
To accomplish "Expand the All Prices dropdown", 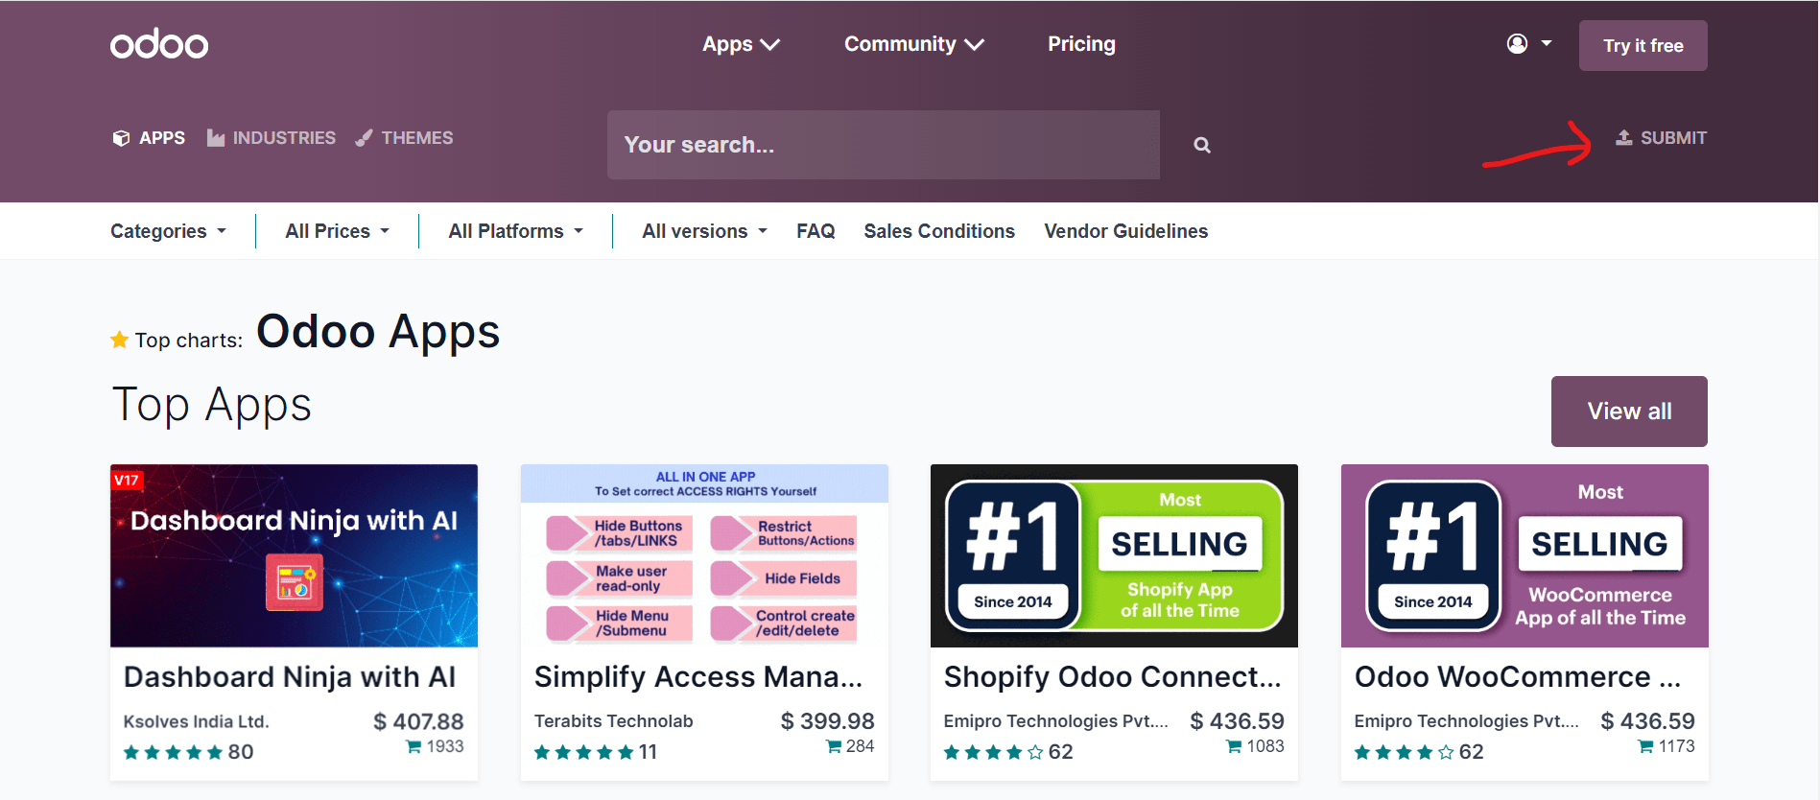I will 337,231.
